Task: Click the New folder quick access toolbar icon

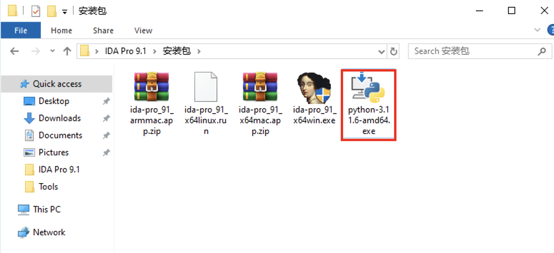Action: coord(52,11)
